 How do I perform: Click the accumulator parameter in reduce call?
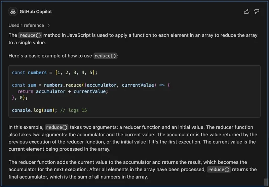tap(102, 85)
